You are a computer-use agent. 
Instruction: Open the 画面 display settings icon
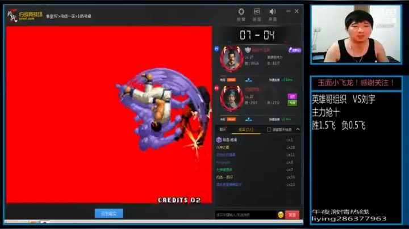pyautogui.click(x=257, y=12)
